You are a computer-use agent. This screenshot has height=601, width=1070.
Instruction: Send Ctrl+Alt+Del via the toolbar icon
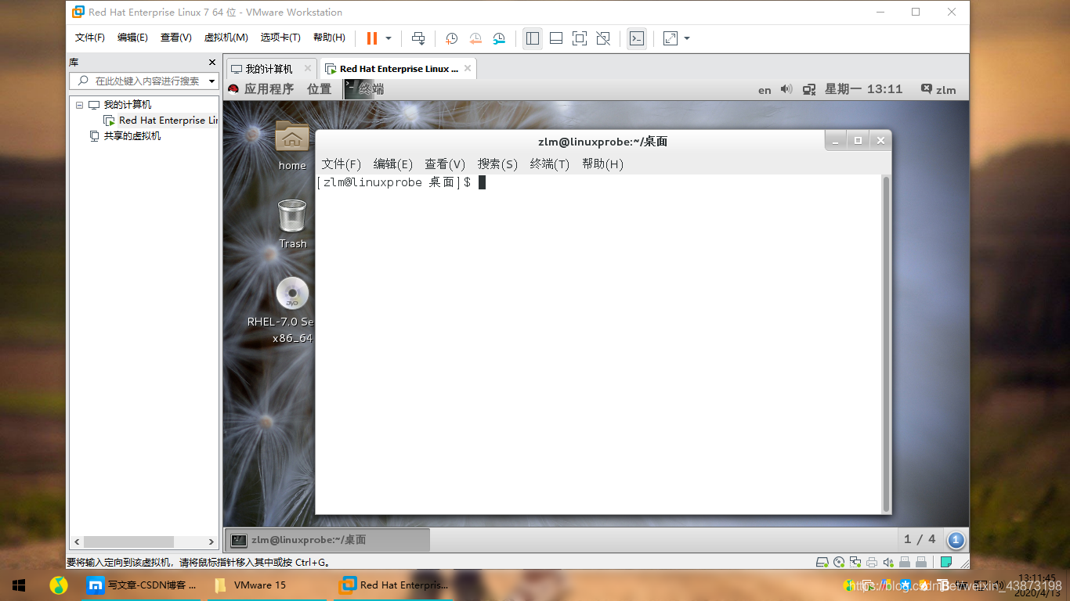(x=418, y=38)
